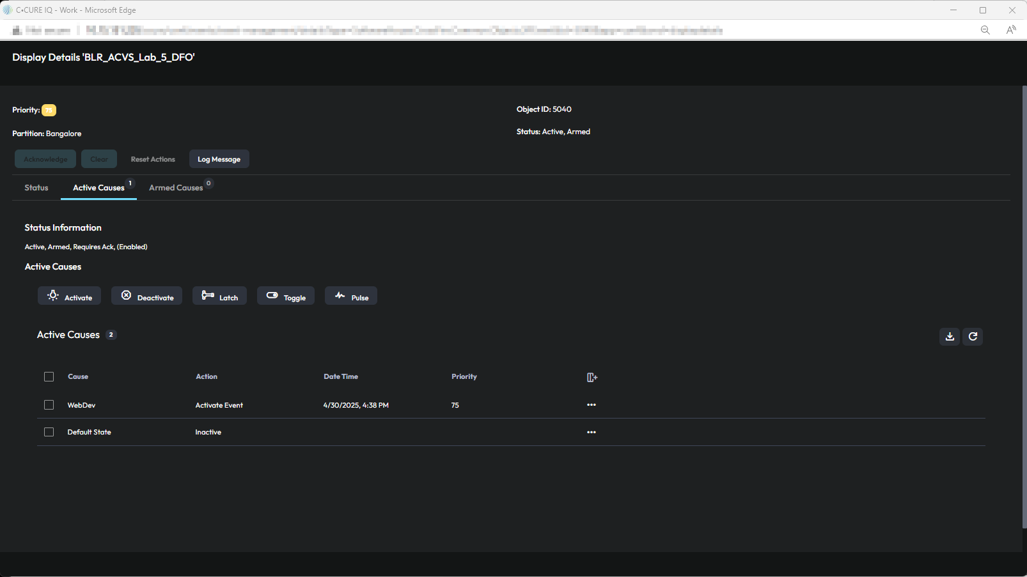Open more options for WebDev row
The image size is (1027, 577).
592,405
